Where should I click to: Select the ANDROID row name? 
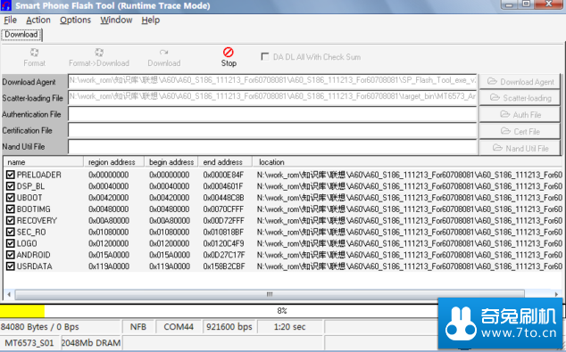[x=33, y=255]
